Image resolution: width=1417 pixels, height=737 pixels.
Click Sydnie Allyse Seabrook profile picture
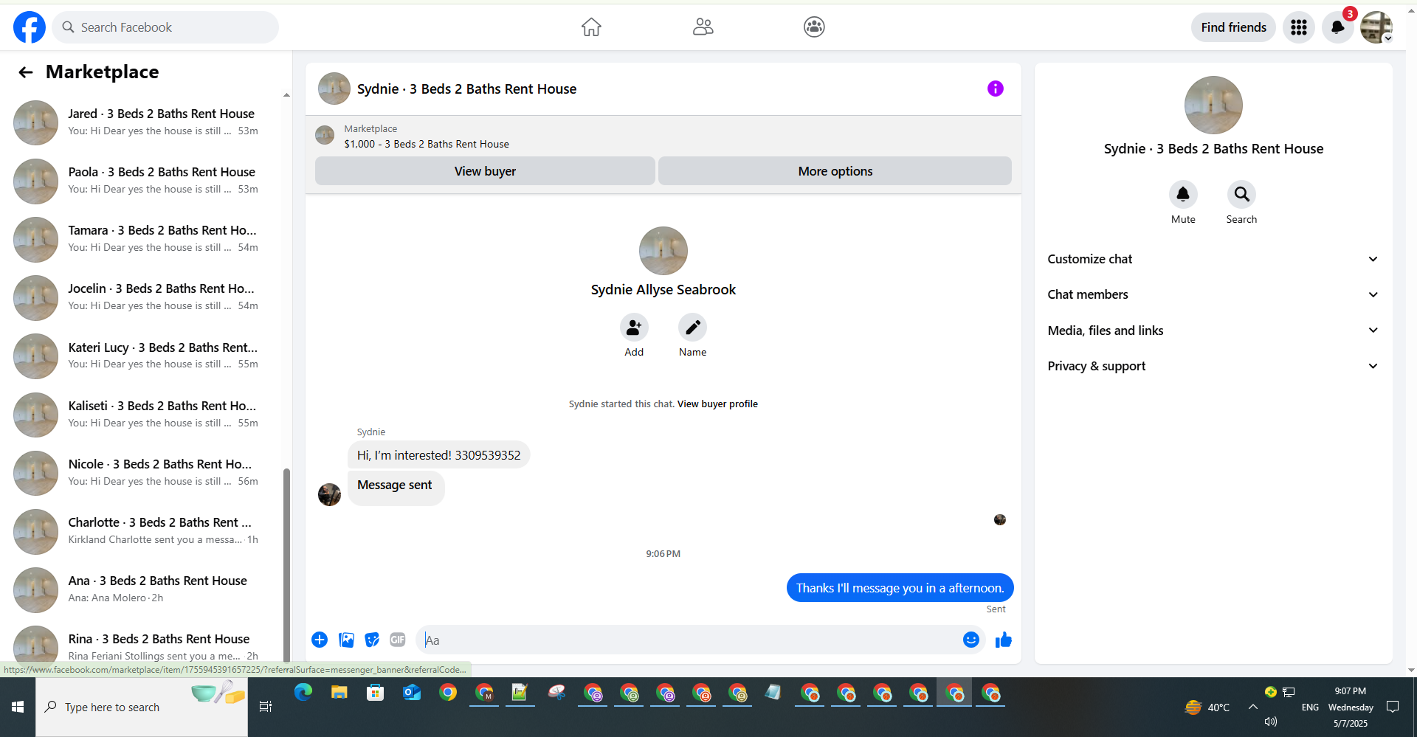pyautogui.click(x=663, y=251)
